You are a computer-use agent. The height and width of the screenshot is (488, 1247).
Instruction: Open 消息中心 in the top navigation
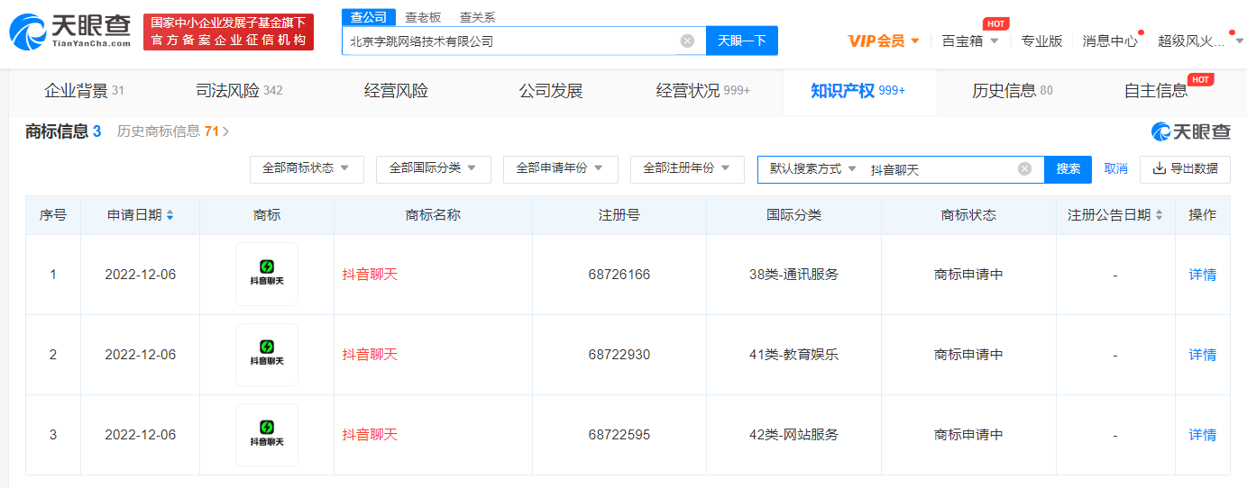coord(1110,41)
